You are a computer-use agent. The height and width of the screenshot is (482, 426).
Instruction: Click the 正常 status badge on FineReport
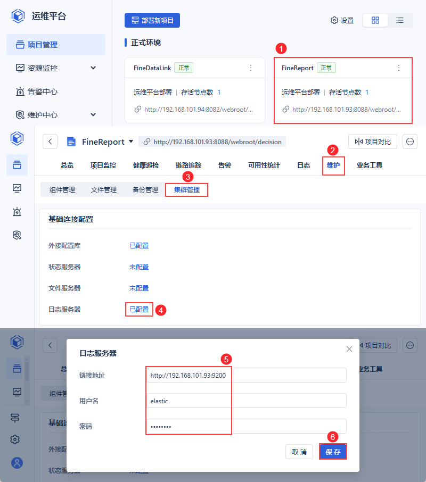tap(326, 68)
